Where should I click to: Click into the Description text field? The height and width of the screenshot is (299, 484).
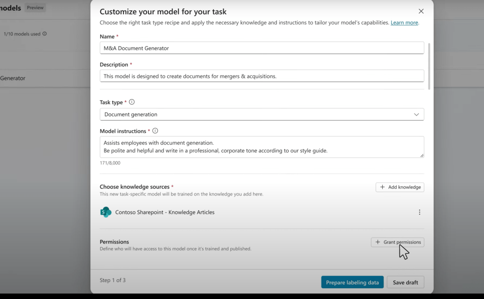click(x=262, y=76)
